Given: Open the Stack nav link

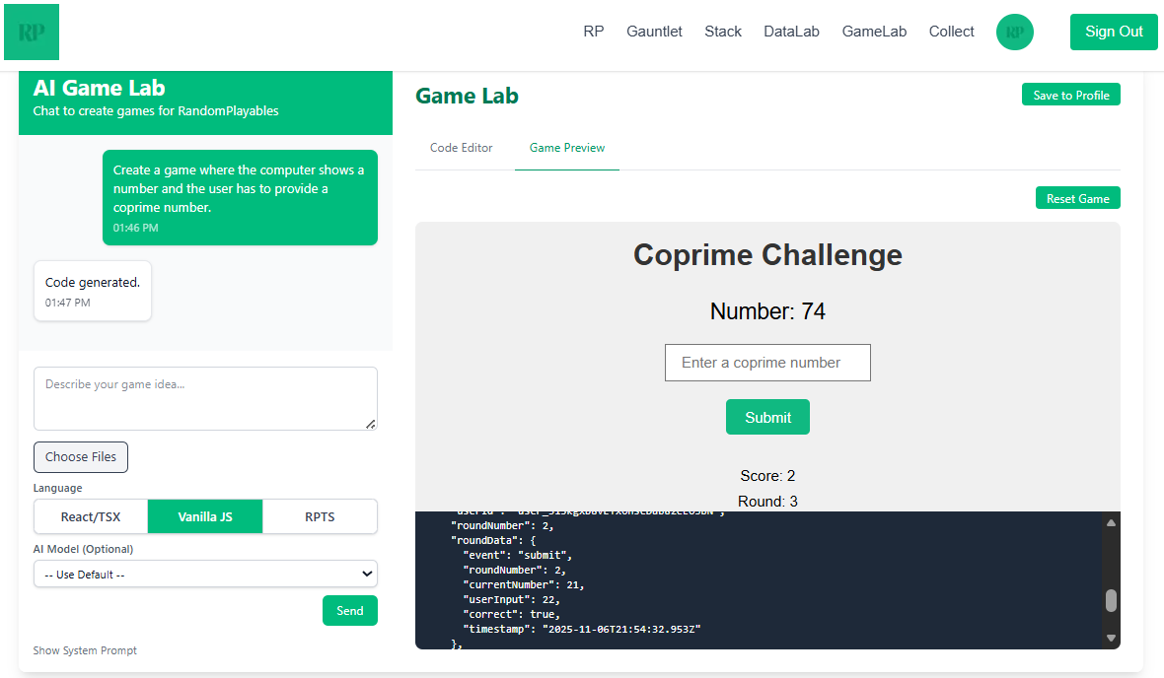Looking at the screenshot, I should pos(723,32).
